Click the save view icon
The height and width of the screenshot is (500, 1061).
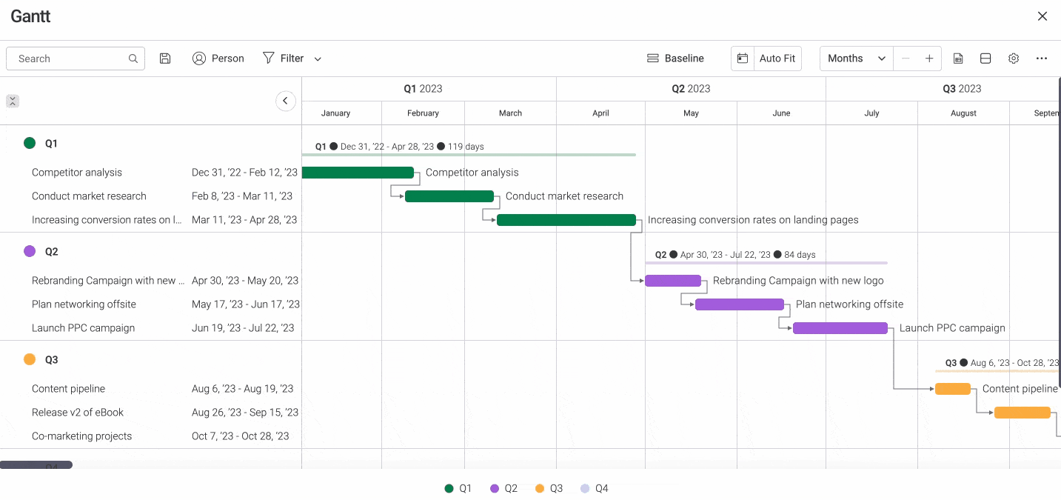click(165, 58)
